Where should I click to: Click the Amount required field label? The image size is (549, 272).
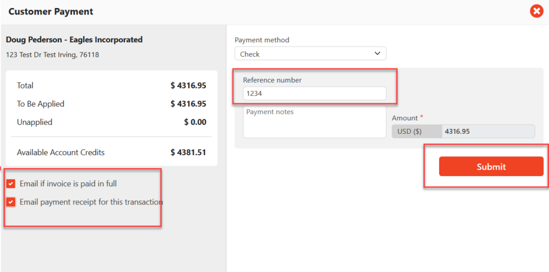point(405,118)
